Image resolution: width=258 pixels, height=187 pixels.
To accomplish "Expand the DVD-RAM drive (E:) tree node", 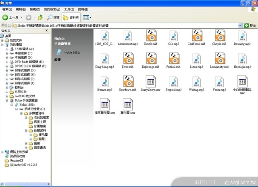I will (7, 62).
